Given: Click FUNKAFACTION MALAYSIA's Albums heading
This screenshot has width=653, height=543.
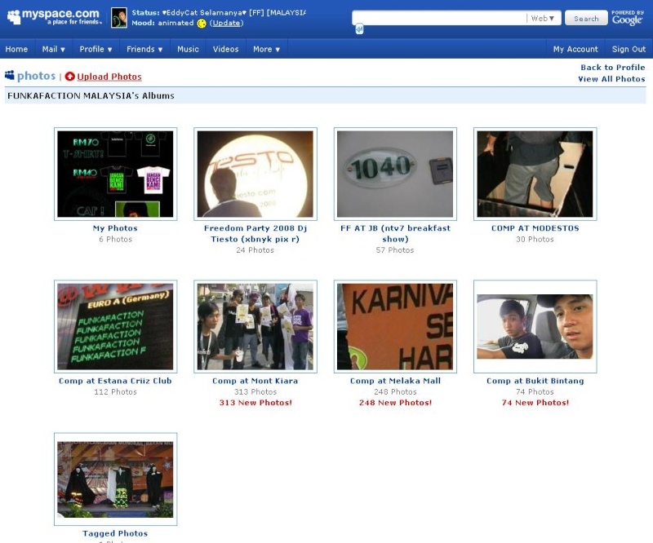Looking at the screenshot, I should click(x=91, y=95).
